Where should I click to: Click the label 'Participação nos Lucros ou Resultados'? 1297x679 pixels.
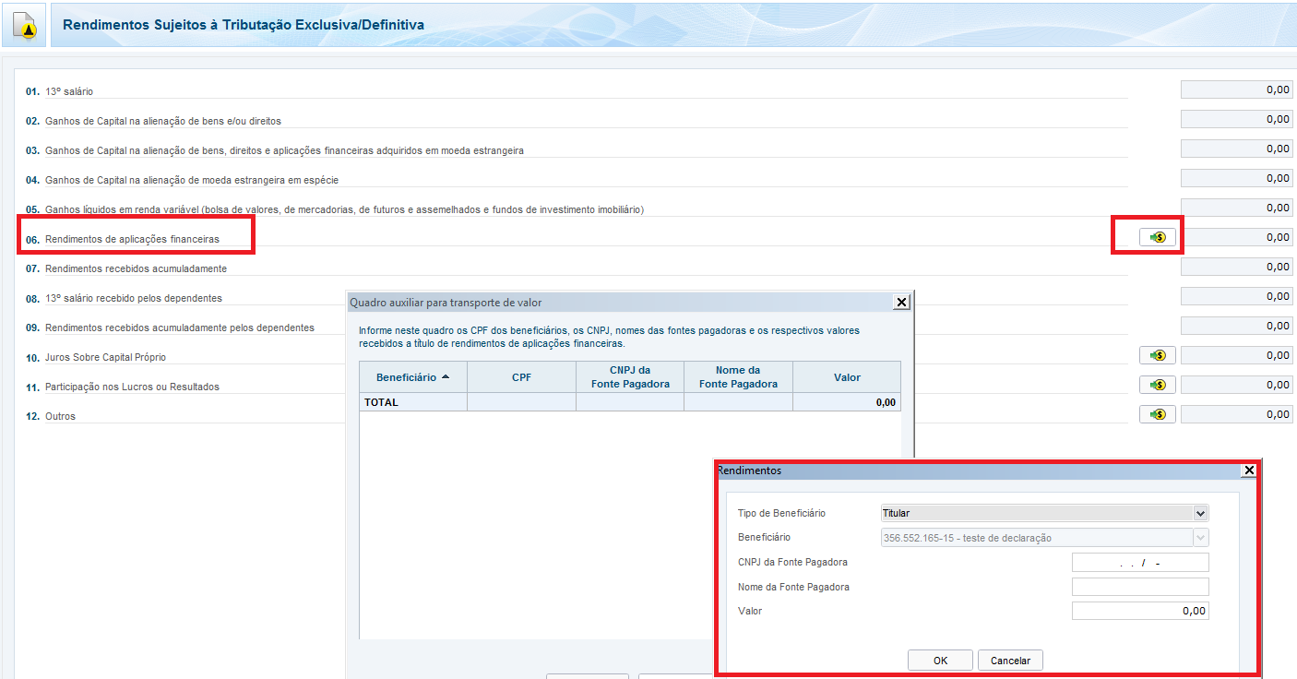(132, 387)
